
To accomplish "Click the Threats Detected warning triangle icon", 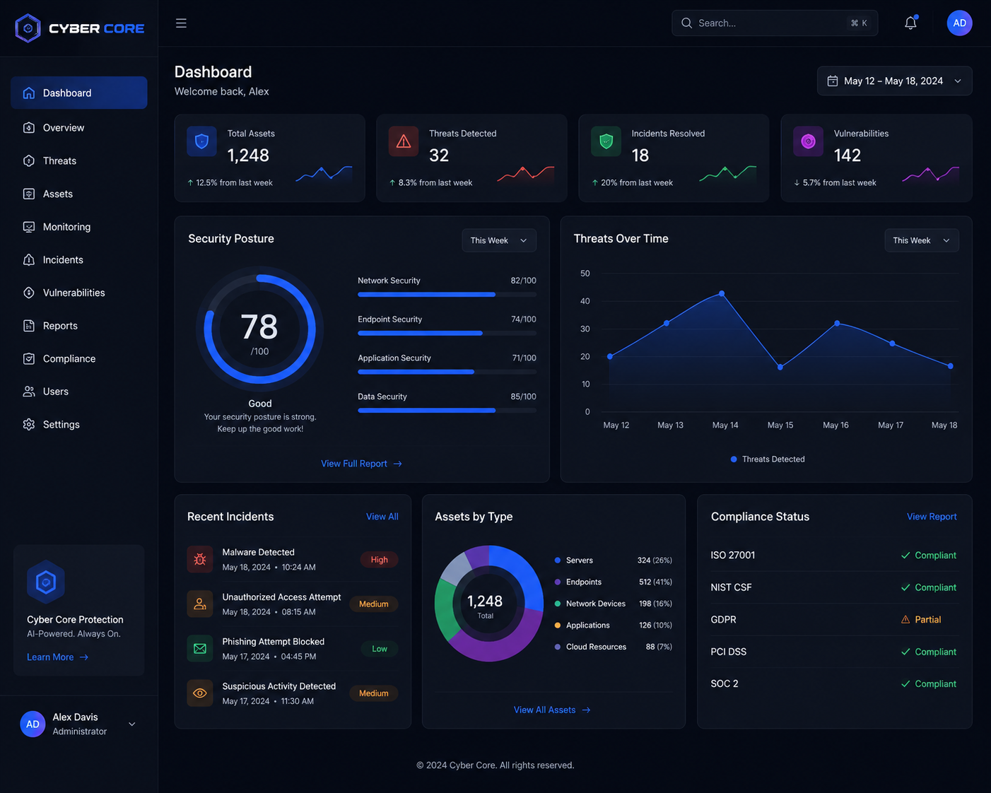I will 404,141.
